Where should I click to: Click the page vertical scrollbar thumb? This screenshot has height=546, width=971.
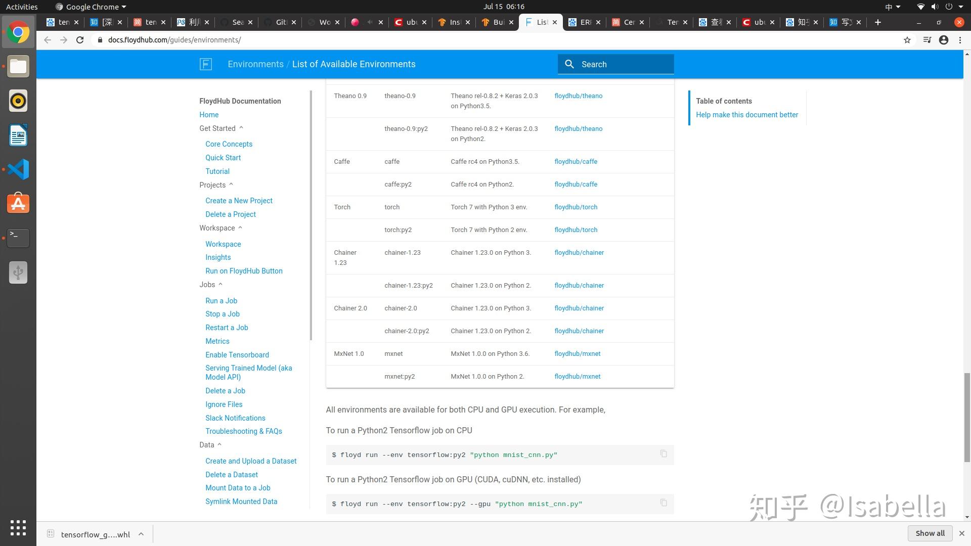tap(967, 417)
